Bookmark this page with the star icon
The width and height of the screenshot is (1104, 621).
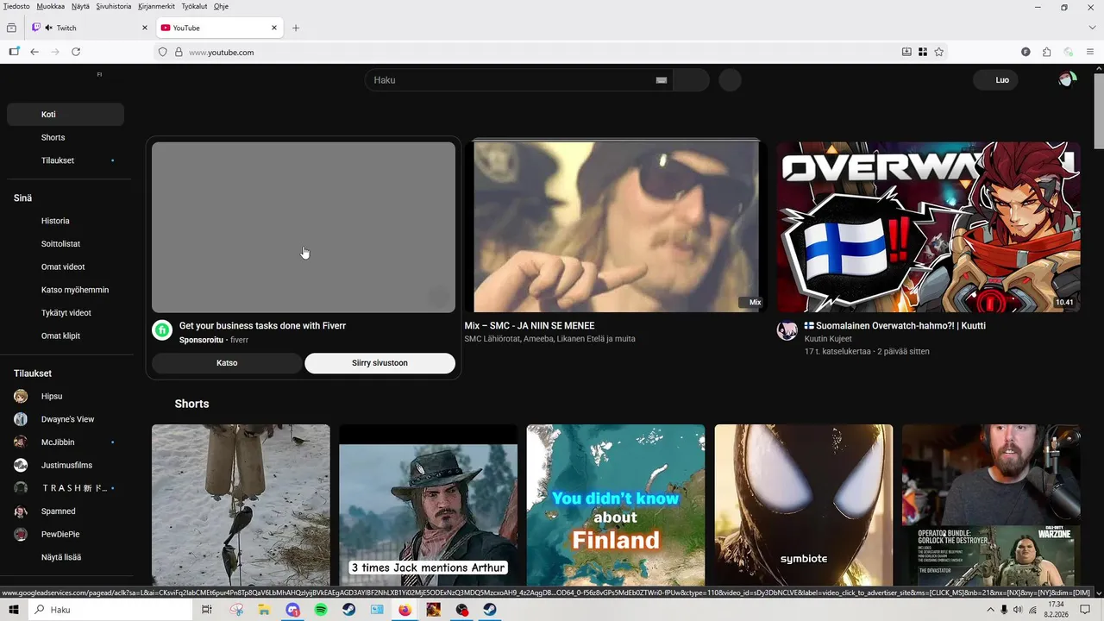[939, 52]
